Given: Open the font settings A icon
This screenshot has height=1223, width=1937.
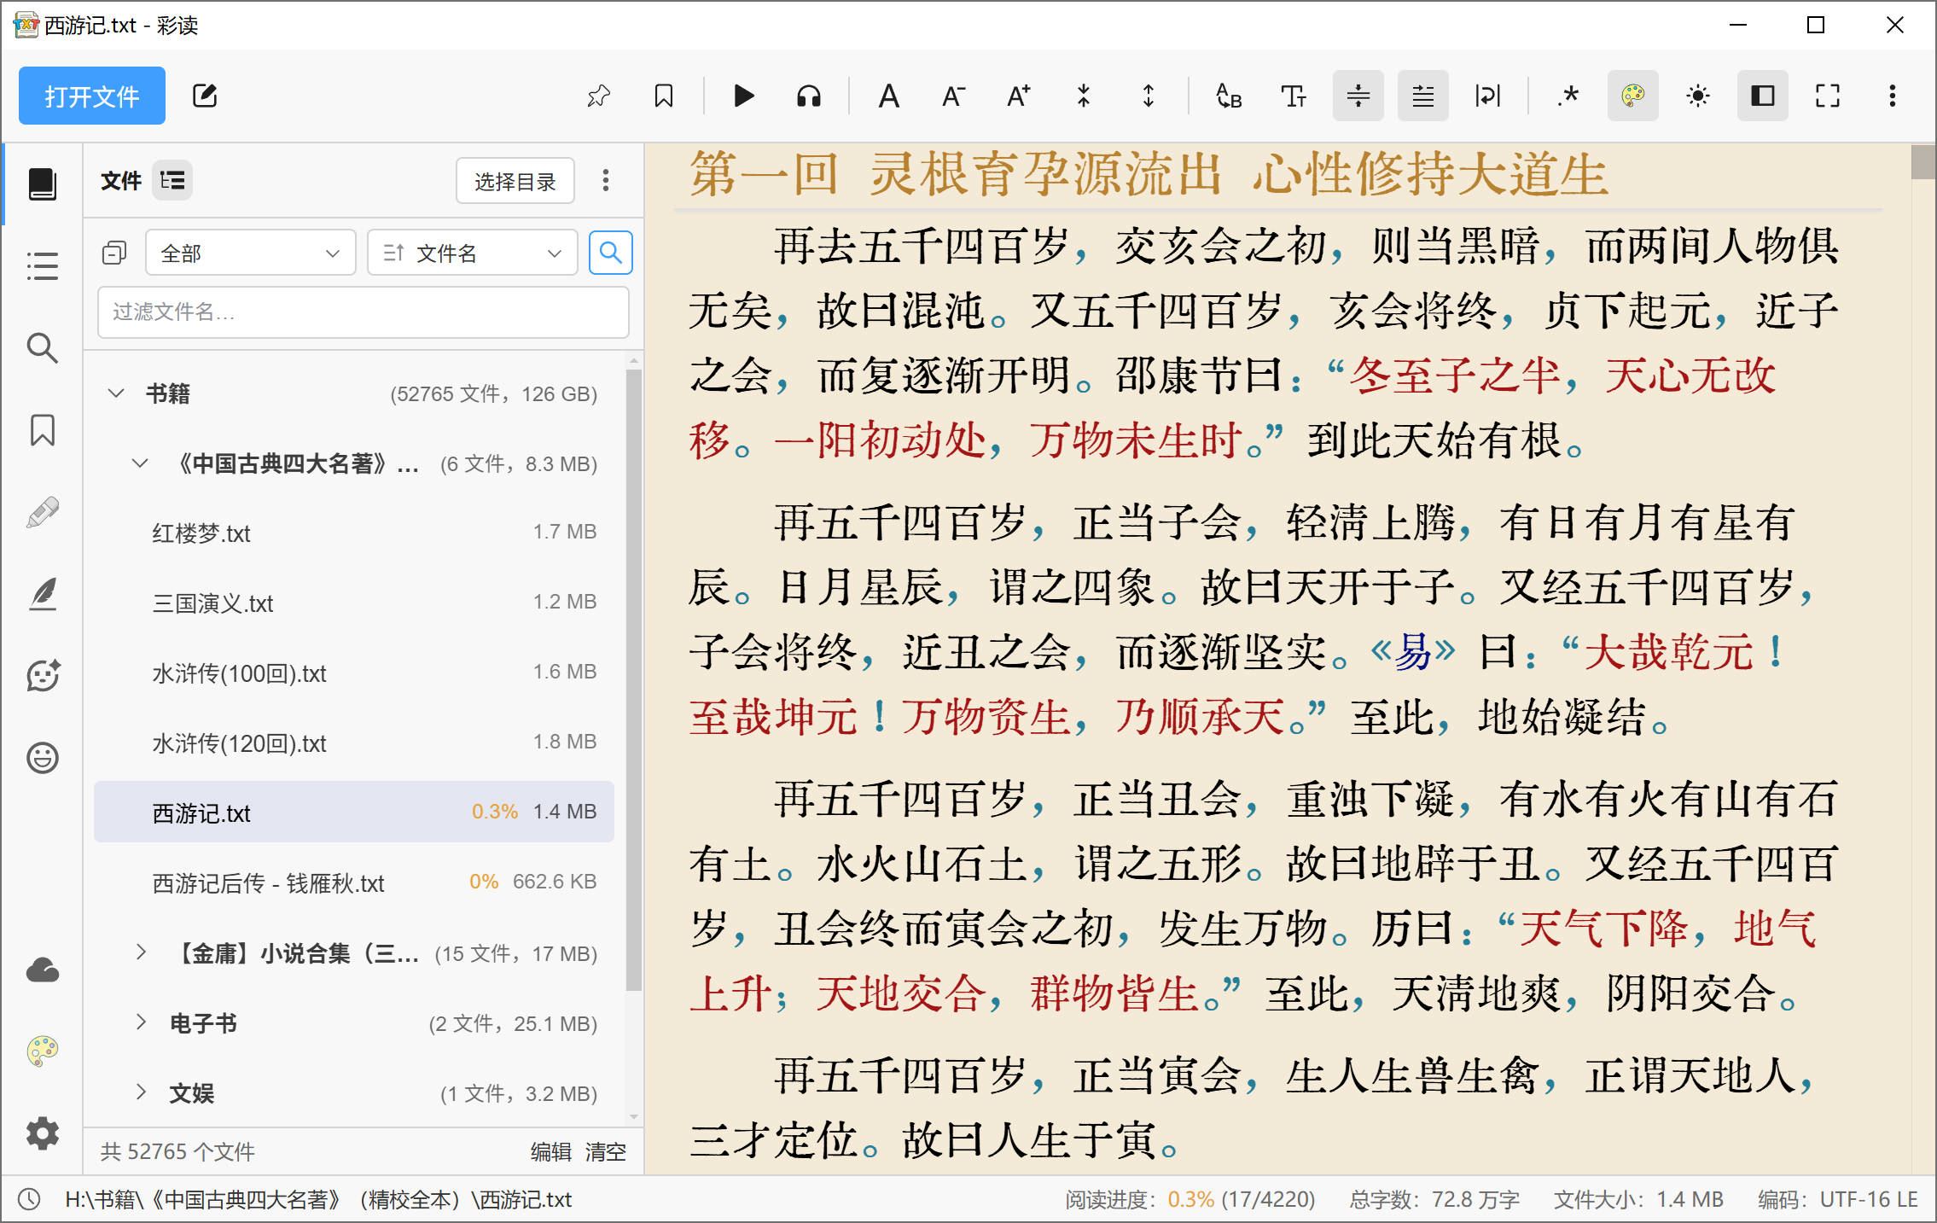Looking at the screenshot, I should pos(889,96).
